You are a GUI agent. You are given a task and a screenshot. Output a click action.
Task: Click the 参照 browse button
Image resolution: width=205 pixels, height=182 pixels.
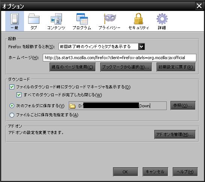(183, 106)
